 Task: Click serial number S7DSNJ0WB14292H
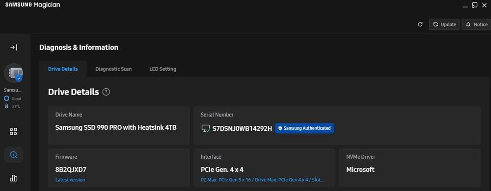(242, 128)
